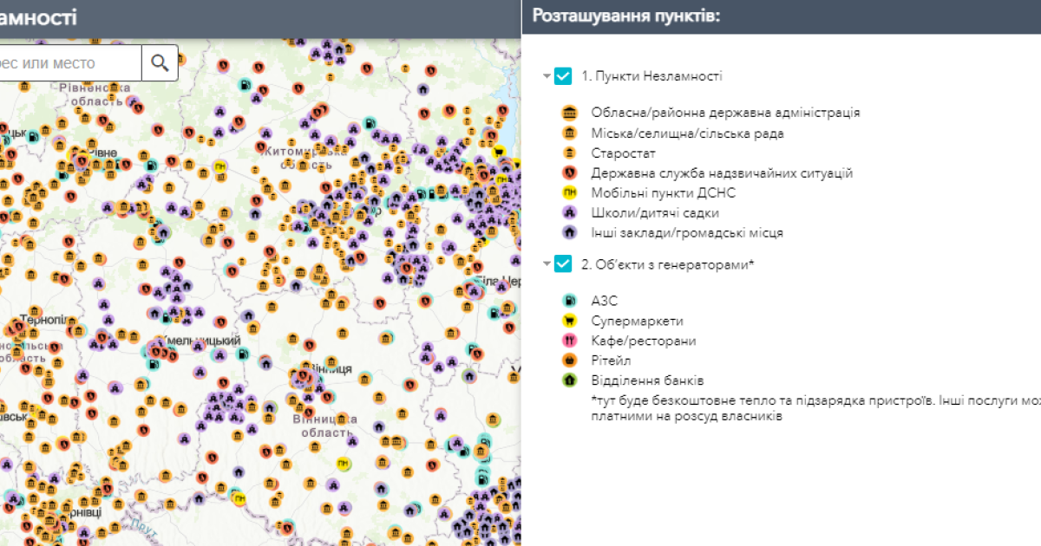Click the Обласна/районна державна адміністрація legend icon
1041x546 pixels.
(570, 113)
